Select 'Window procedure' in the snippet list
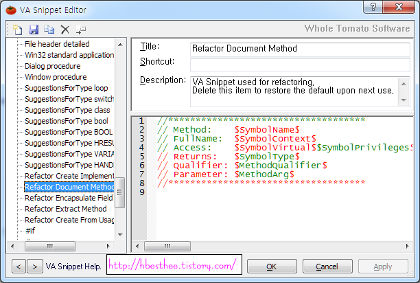The image size is (420, 283). coord(56,77)
